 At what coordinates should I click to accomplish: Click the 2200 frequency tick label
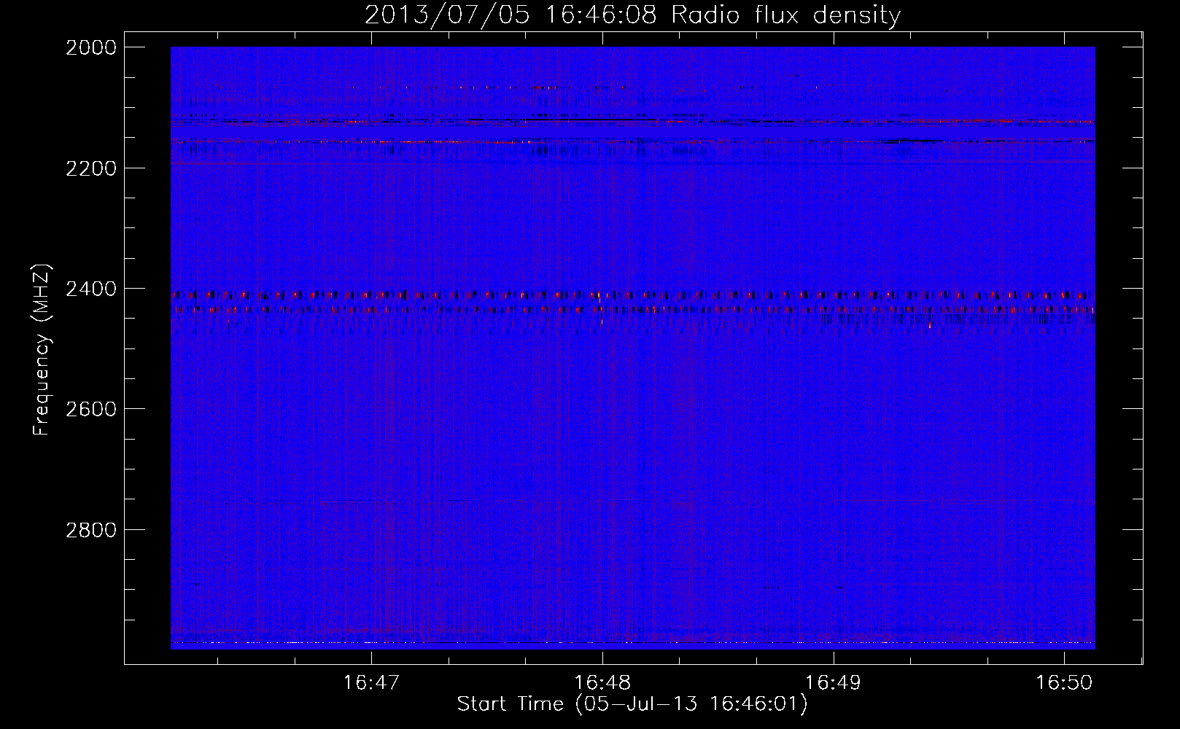point(91,168)
